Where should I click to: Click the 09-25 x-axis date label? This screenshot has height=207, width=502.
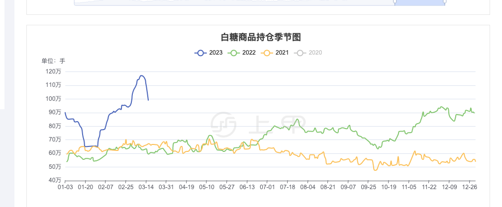368,187
